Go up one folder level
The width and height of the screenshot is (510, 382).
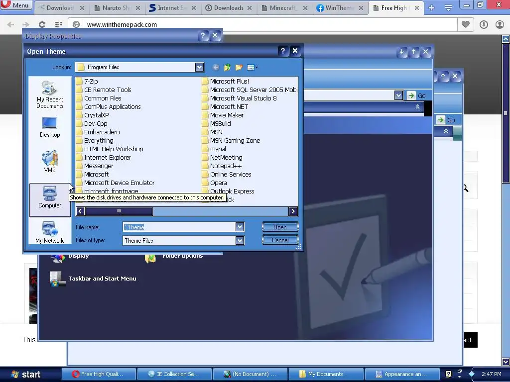[x=227, y=67]
